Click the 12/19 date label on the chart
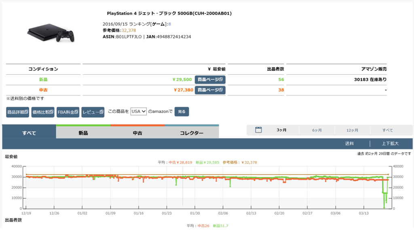This screenshot has height=232, width=414. coord(26,213)
